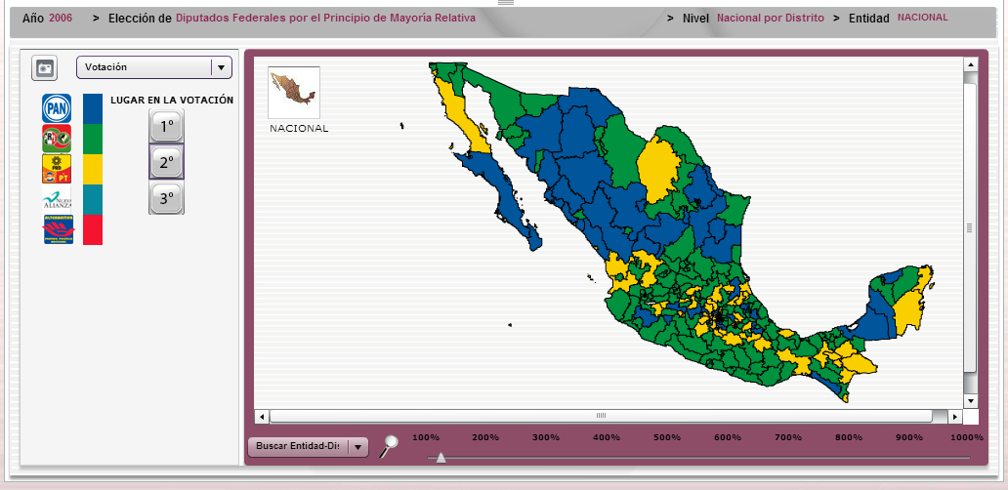Image resolution: width=1008 pixels, height=490 pixels.
Task: Click the zoom slider handle at 100%
Action: coord(441,457)
